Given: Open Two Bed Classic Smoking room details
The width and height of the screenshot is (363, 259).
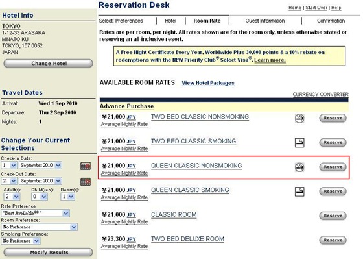Looking at the screenshot, I should click(193, 142).
